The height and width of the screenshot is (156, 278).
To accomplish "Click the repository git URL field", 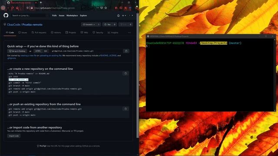I will coord(87,51).
